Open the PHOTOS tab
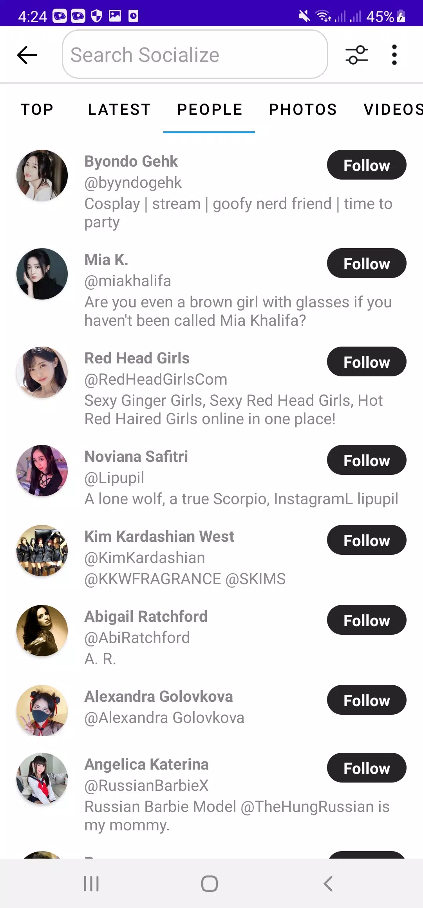Screen dimensions: 423x908 (303, 110)
